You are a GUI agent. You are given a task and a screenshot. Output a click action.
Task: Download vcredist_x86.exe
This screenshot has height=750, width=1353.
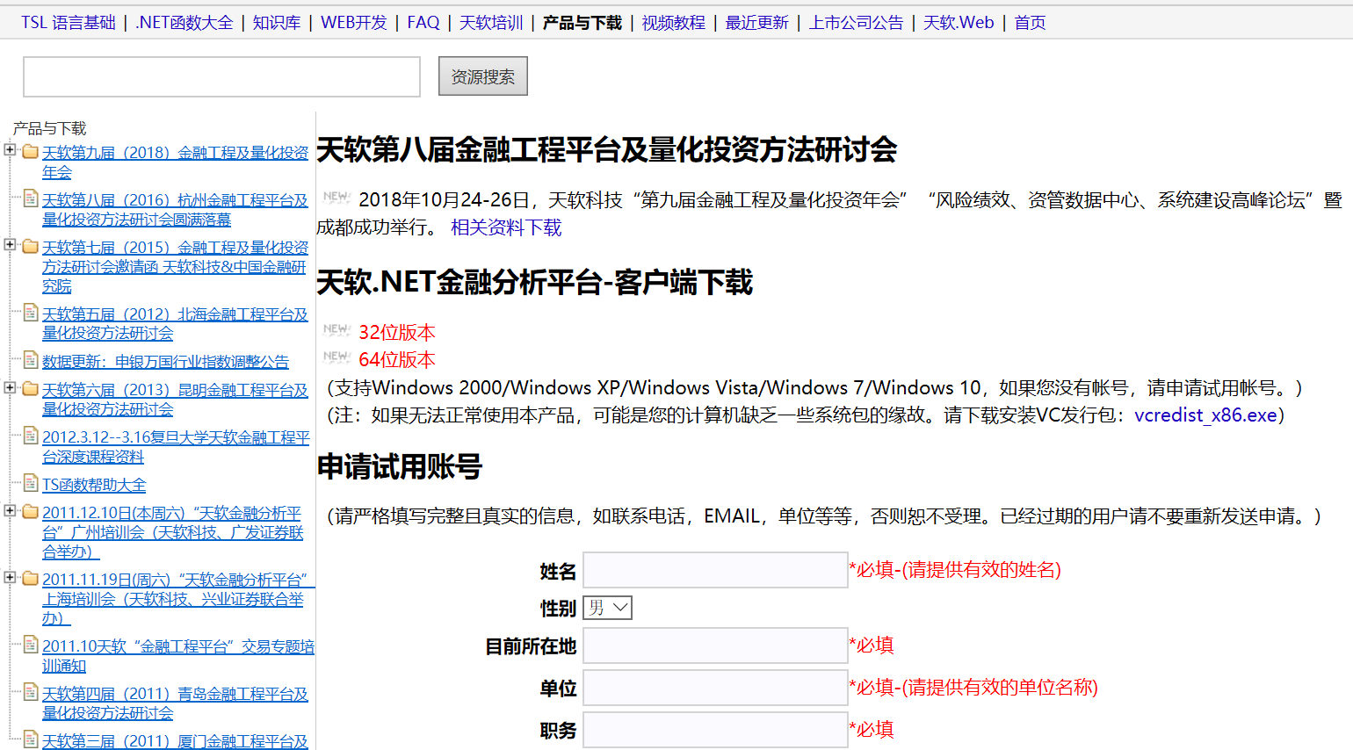click(x=1205, y=415)
